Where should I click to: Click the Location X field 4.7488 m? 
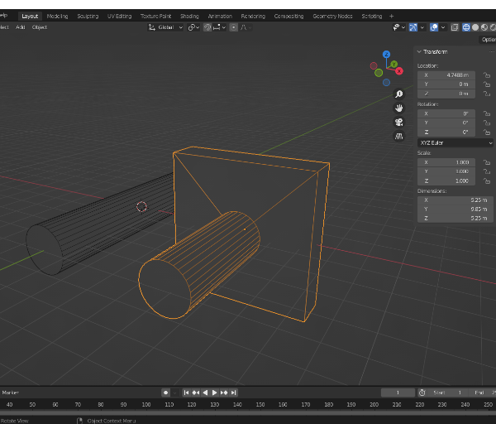pos(446,75)
